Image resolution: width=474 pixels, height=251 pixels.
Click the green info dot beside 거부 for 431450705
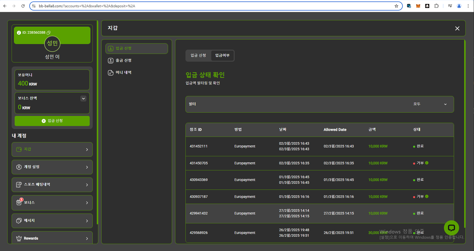pyautogui.click(x=427, y=163)
